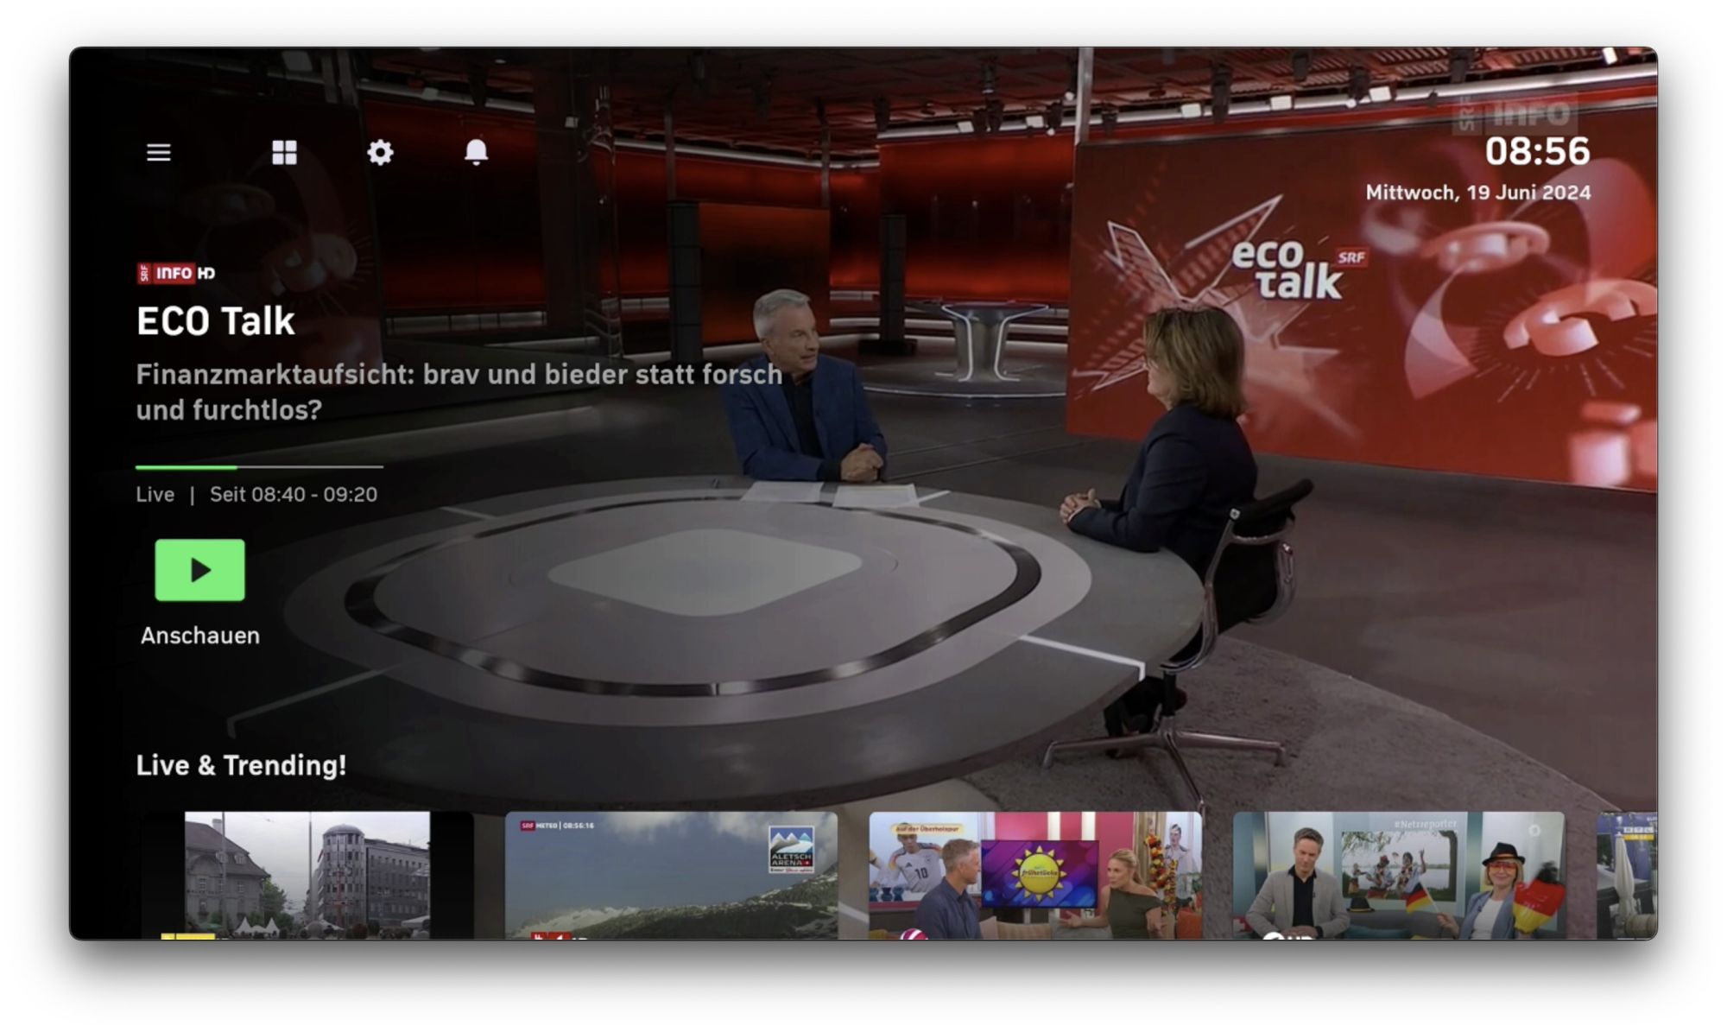Screen dimensions: 1727x1032
Task: Click the green play button
Action: 199,570
